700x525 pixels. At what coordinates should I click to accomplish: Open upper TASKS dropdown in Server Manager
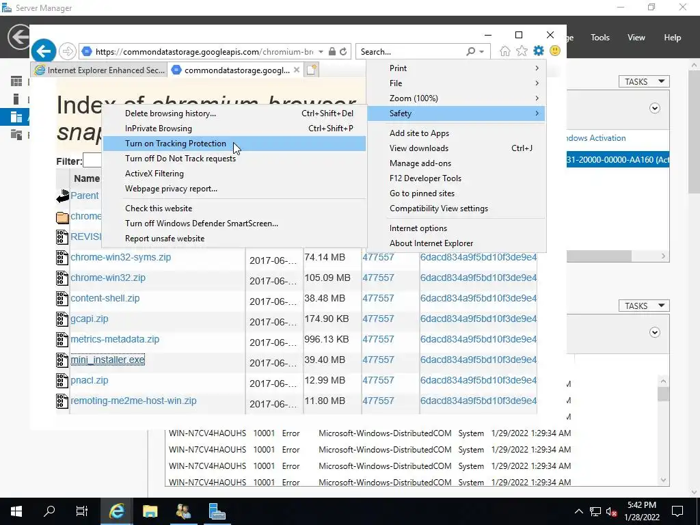coord(644,82)
